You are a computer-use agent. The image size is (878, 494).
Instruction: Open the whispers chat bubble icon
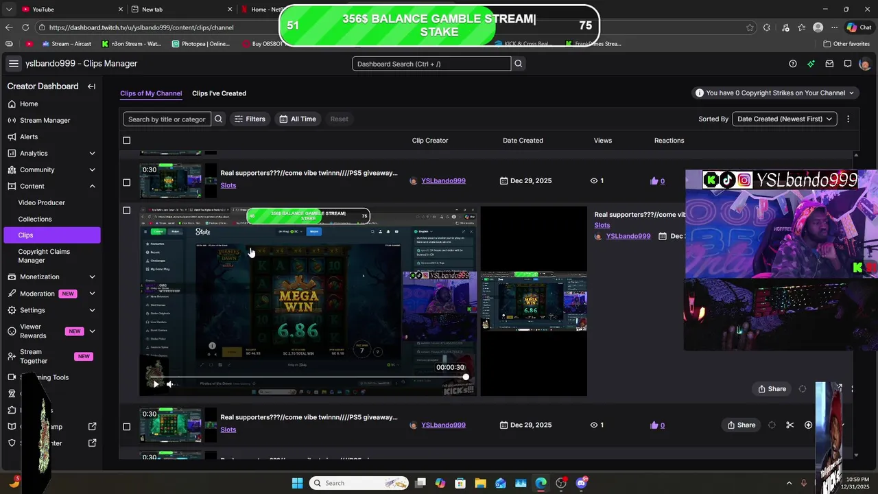(x=848, y=64)
